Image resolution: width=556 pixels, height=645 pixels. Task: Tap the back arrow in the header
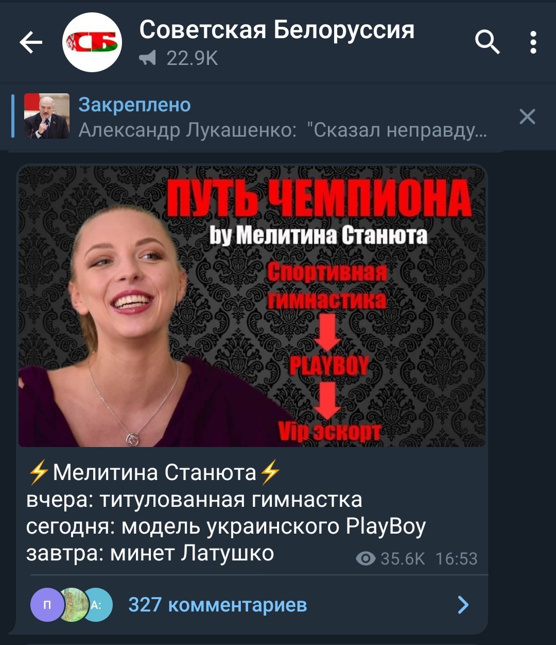click(x=31, y=43)
